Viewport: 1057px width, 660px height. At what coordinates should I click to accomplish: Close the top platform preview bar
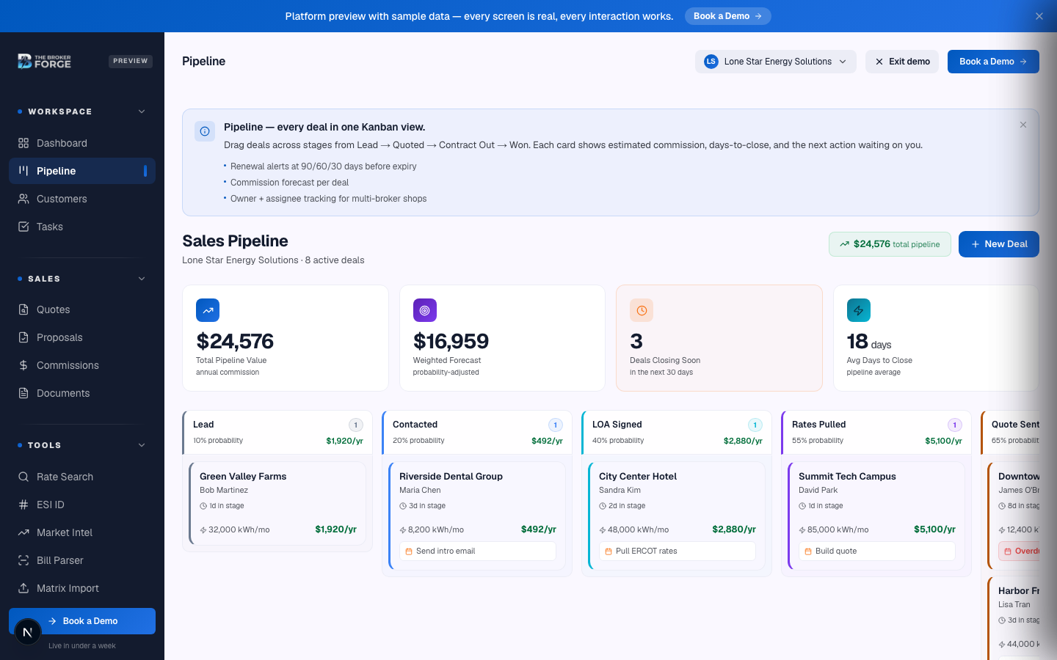point(1039,16)
